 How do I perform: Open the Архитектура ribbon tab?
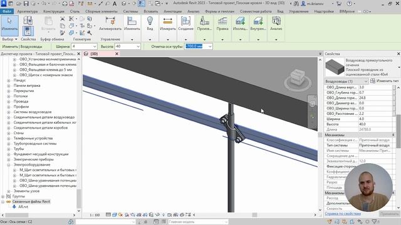[x=28, y=11]
